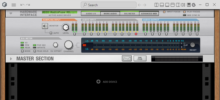
Task: Select audio input channels 7-8 meter button
Action: [x=105, y=34]
